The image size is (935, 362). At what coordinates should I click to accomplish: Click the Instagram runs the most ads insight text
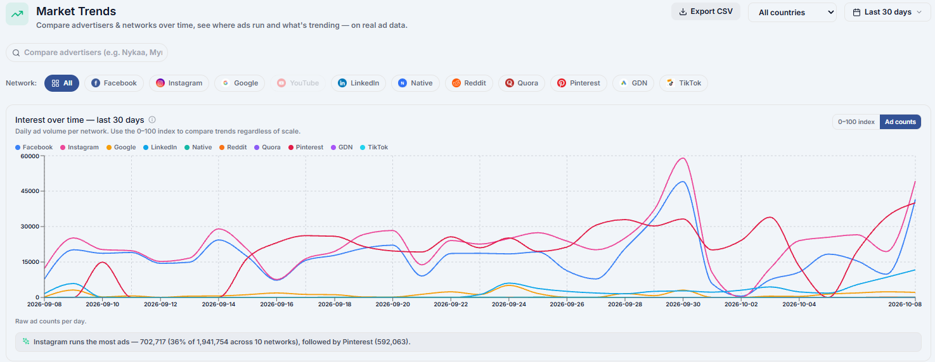222,342
